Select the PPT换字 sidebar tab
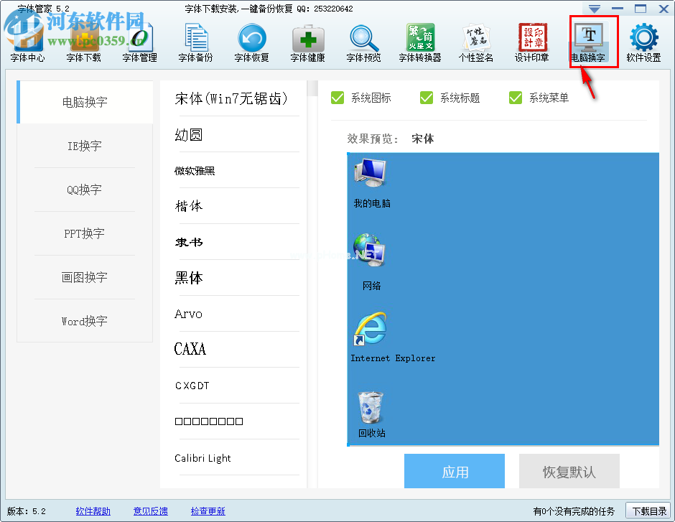Screen dimensions: 675x522 coord(85,233)
